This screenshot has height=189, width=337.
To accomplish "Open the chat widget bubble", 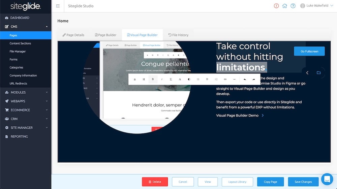I will pos(327,179).
